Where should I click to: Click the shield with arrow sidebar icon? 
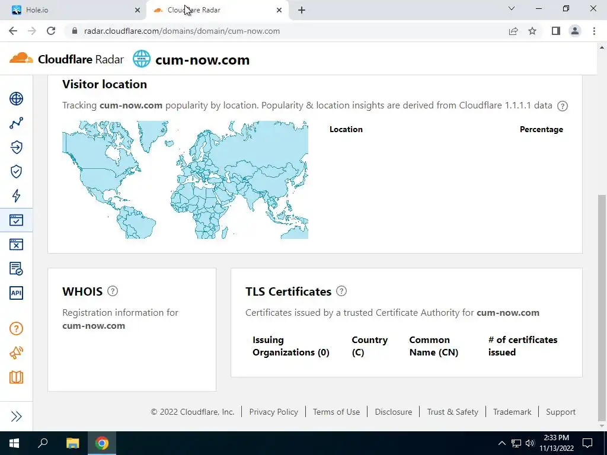(16, 147)
